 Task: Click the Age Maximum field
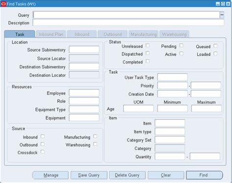[207, 109]
